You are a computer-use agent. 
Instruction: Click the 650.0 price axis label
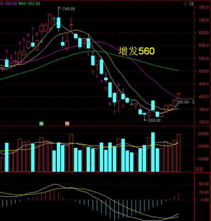point(204,33)
